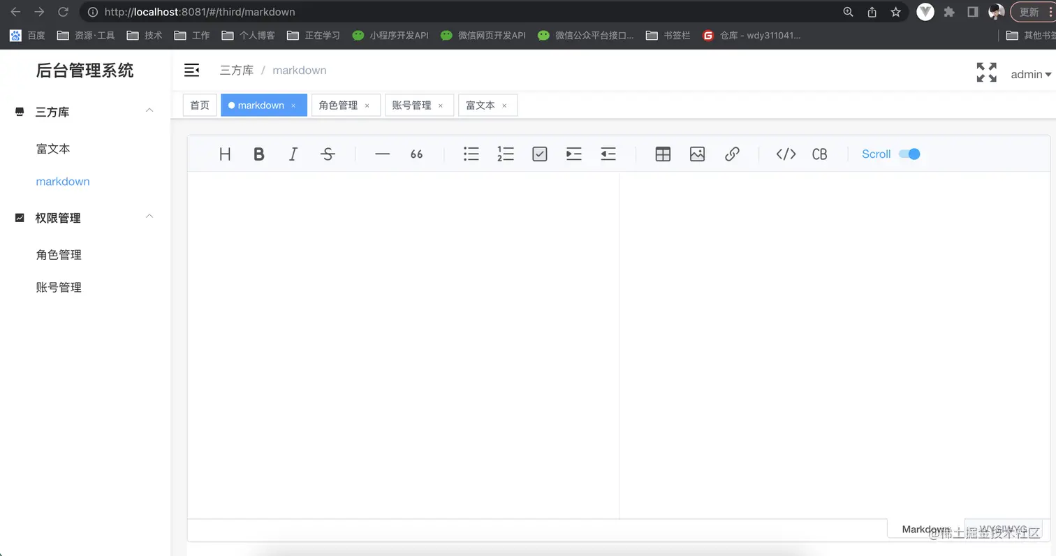Insert a code block (CB)

point(820,154)
